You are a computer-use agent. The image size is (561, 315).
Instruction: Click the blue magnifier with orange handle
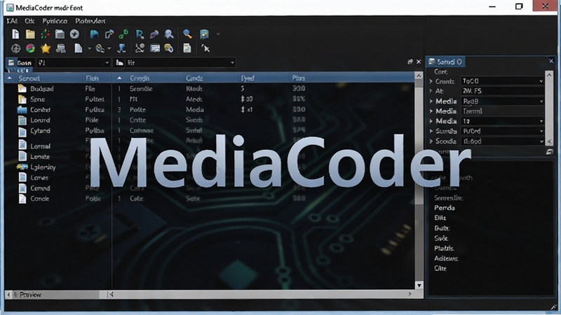[x=187, y=34]
